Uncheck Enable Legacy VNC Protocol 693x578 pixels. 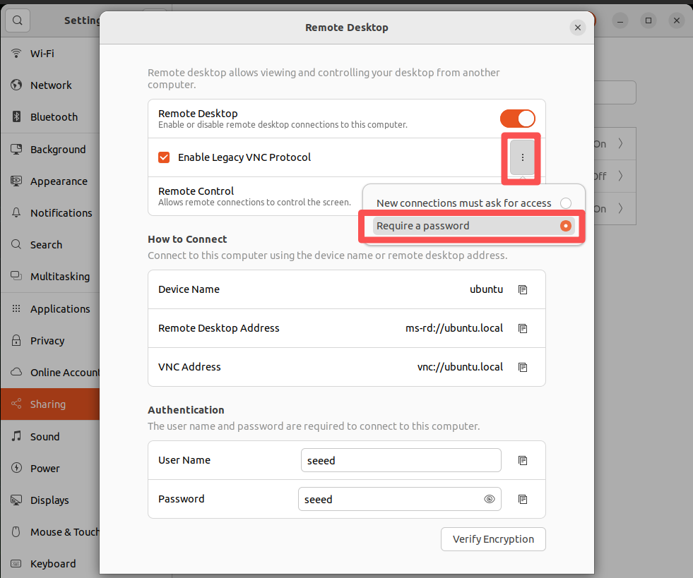[164, 157]
